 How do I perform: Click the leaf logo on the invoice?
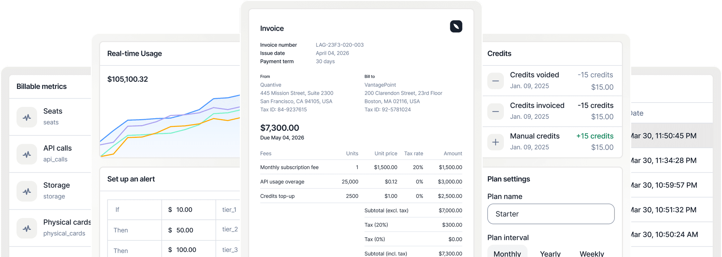pos(456,26)
